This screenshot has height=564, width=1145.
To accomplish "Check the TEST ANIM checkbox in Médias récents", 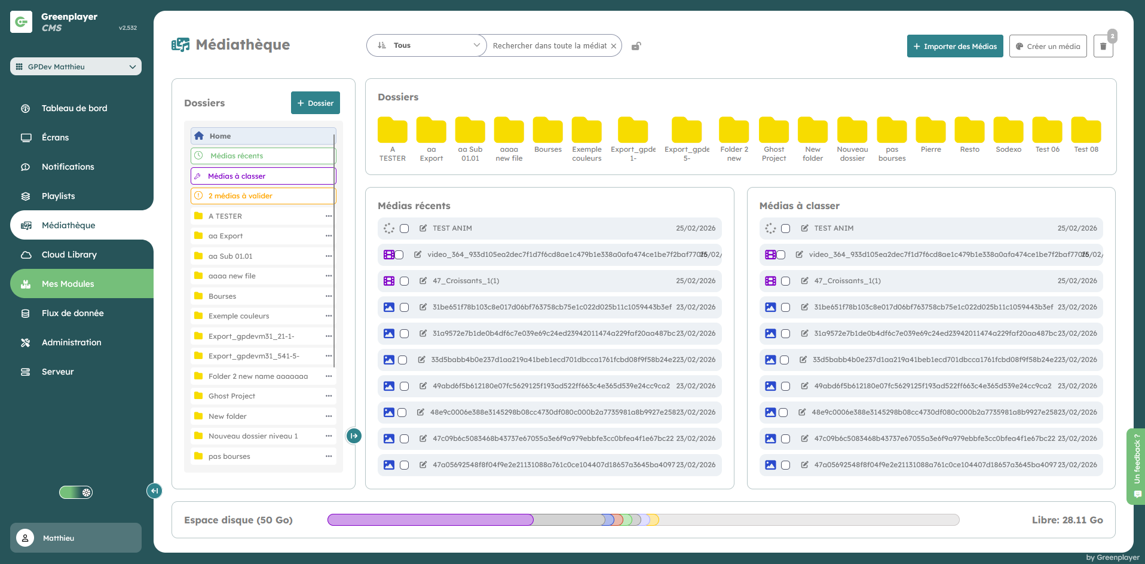I will tap(405, 228).
